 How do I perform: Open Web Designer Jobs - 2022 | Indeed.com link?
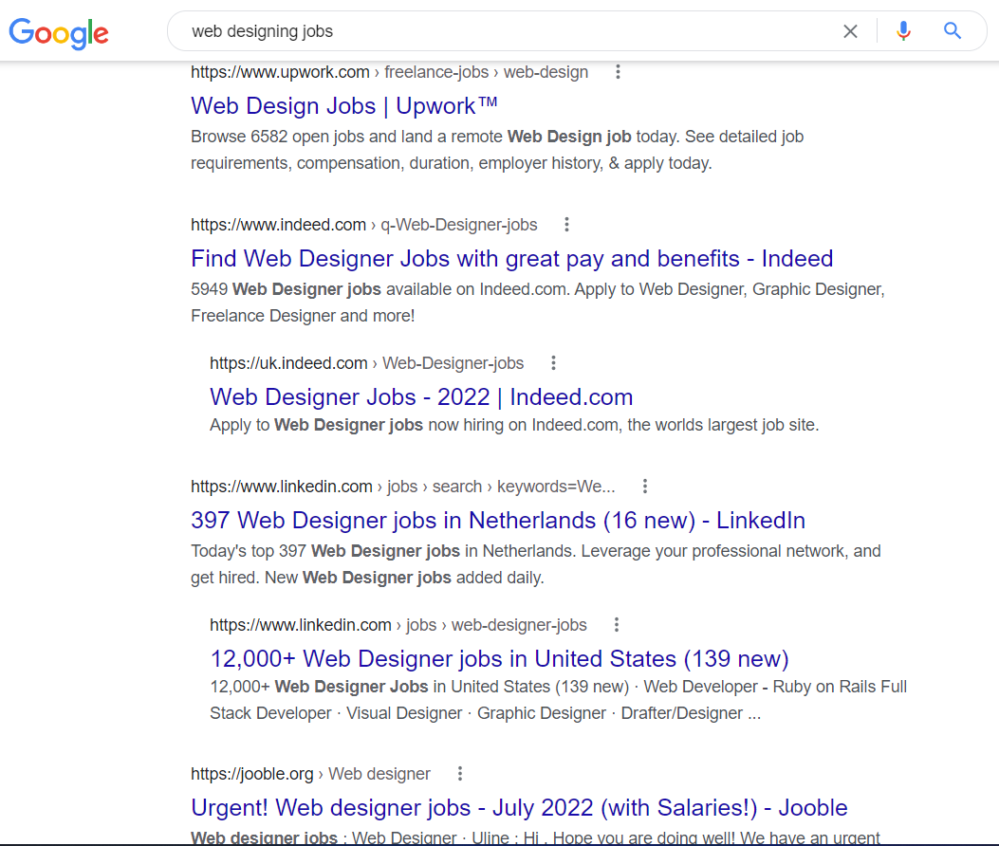point(421,396)
